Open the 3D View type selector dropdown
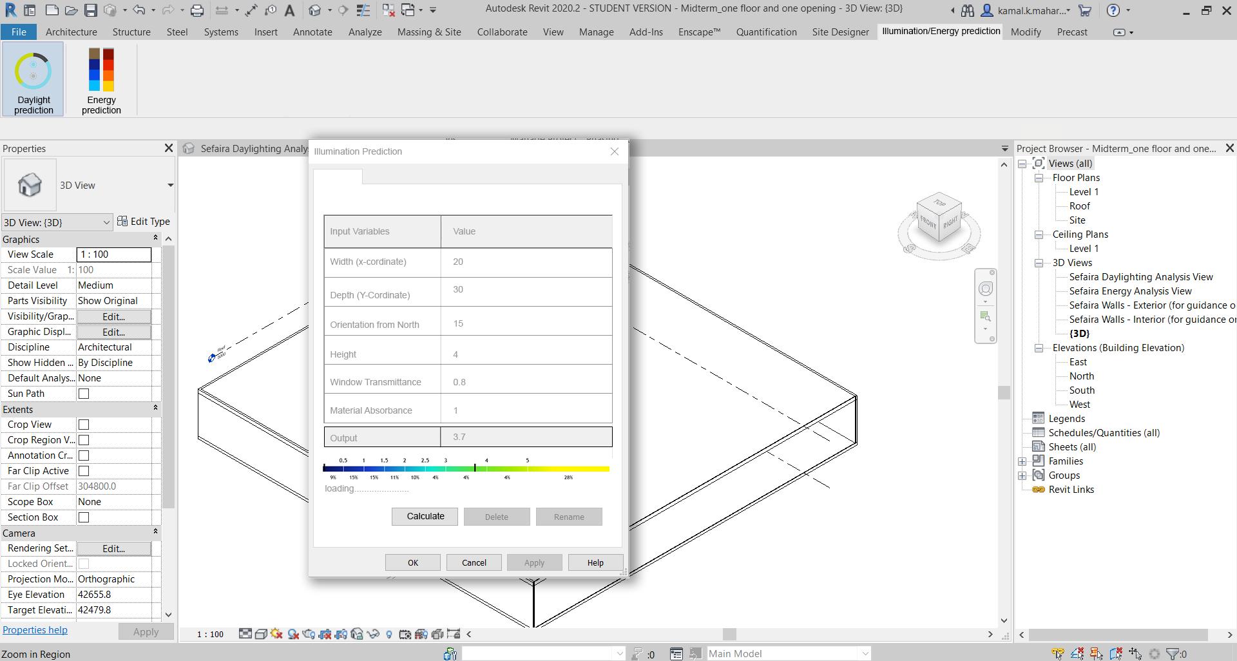This screenshot has width=1237, height=661. (x=170, y=186)
